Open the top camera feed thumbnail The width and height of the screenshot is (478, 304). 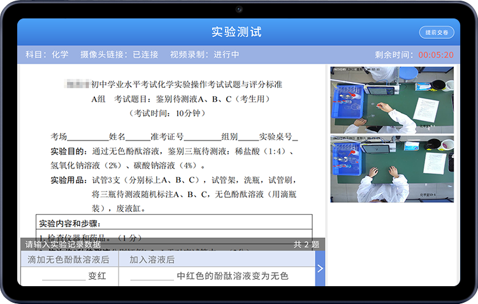[392, 100]
